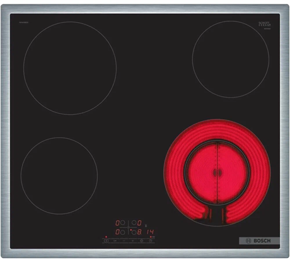Click the BOSCH logo badge
290x260 pixels.
[259, 240]
